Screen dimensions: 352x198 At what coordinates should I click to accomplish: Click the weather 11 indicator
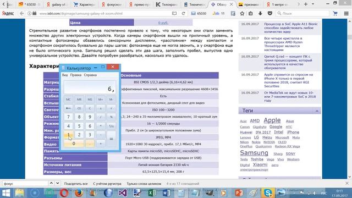coord(218,13)
